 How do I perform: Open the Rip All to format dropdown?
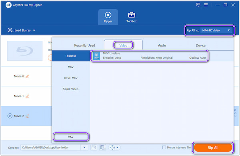[x=216, y=30]
